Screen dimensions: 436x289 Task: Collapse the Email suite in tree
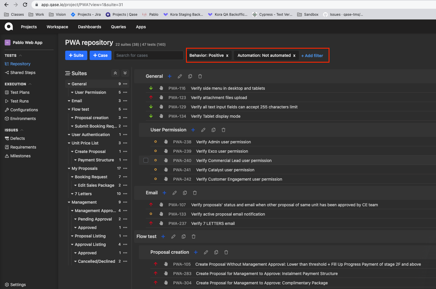tap(69, 101)
